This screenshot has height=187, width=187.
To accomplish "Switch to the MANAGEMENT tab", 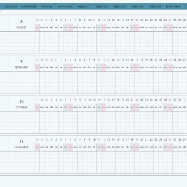I will 29,7.
